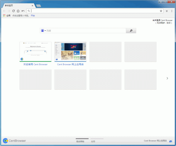Open the Cent Browser 网上应用店 thumbnail
Viewport: 176px width, 146px height.
pyautogui.click(x=70, y=52)
